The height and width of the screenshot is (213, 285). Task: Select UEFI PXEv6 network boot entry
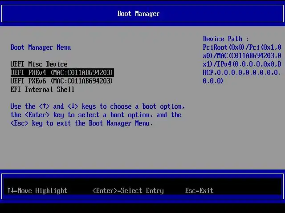click(x=61, y=81)
